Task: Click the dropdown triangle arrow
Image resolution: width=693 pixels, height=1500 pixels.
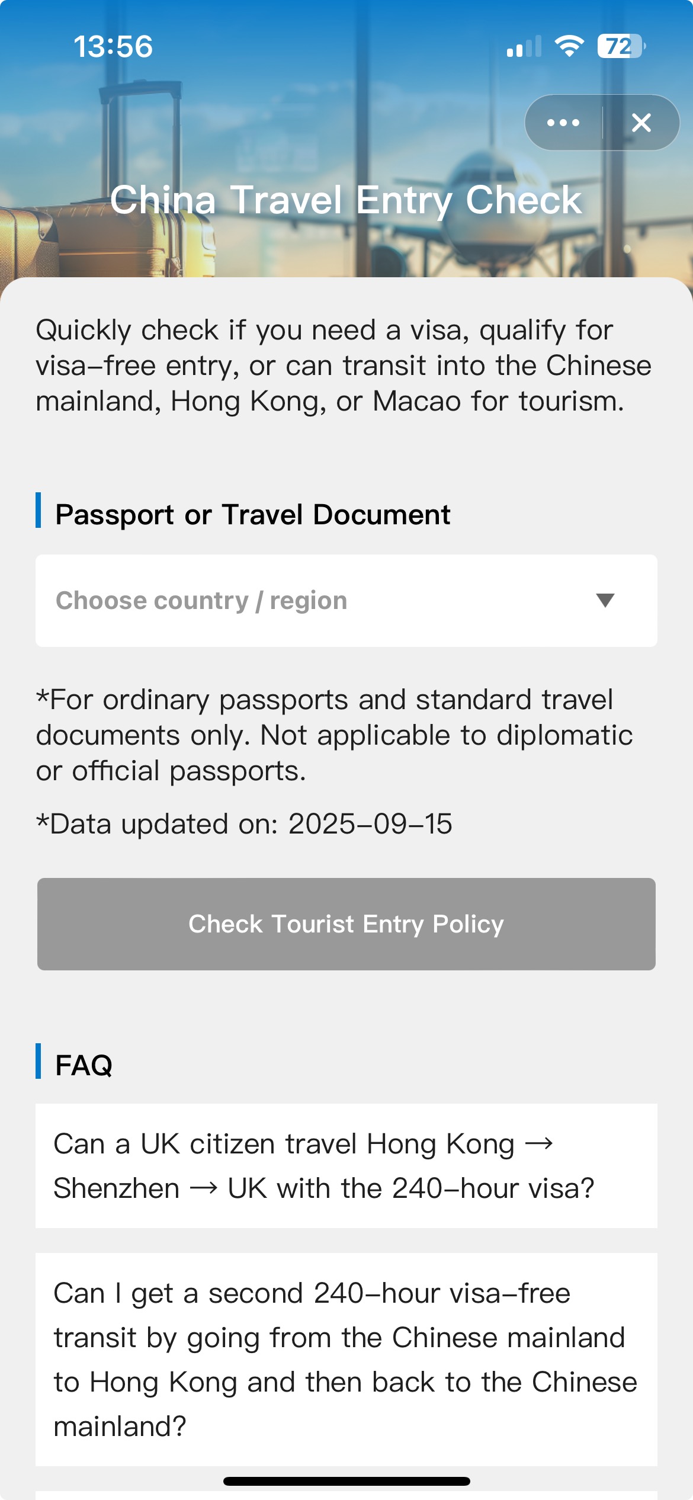Action: (x=605, y=600)
